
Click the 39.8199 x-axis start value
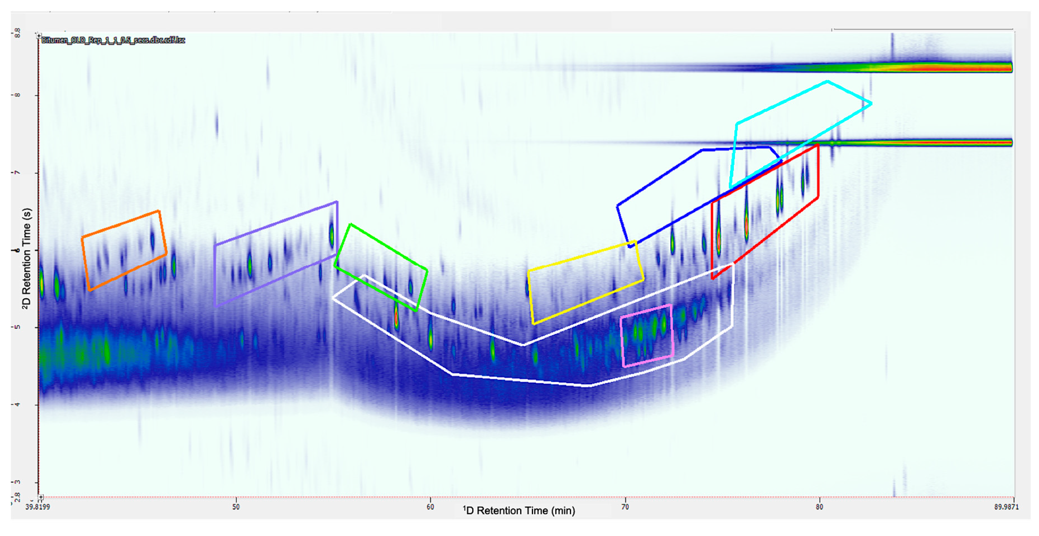[37, 506]
